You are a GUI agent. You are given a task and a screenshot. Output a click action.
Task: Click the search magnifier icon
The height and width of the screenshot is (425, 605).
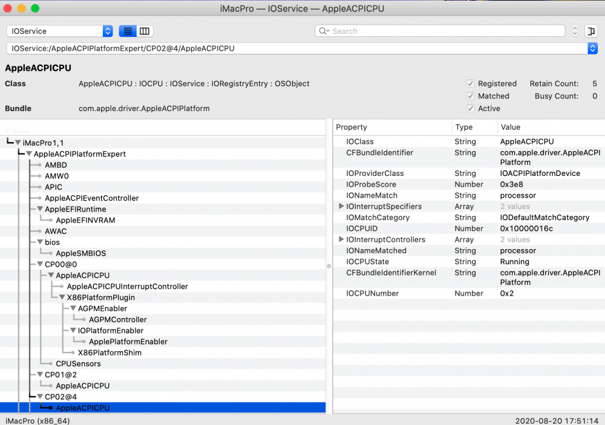[x=323, y=31]
